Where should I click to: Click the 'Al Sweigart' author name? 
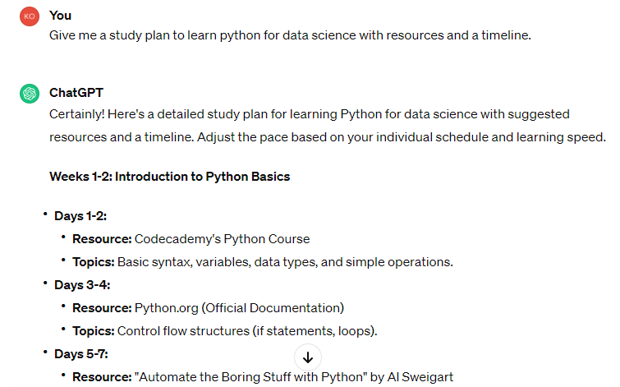[420, 376]
